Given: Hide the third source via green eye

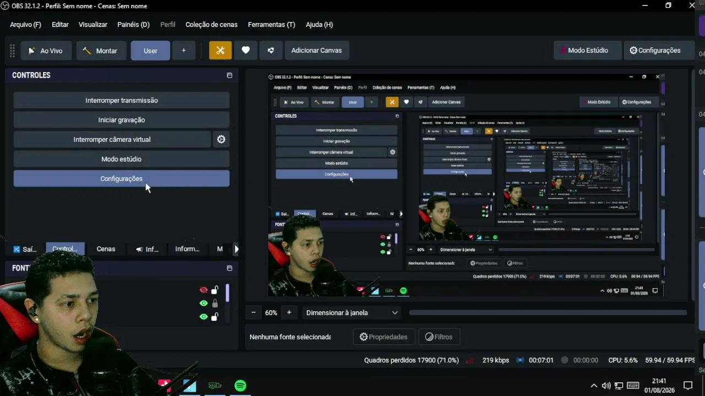Looking at the screenshot, I should click(x=204, y=317).
